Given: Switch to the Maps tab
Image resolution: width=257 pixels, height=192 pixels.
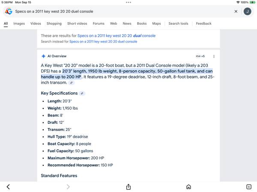Looking at the screenshot, I should [x=156, y=23].
